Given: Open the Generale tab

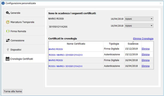Looking at the screenshot, I should (x=24, y=13).
